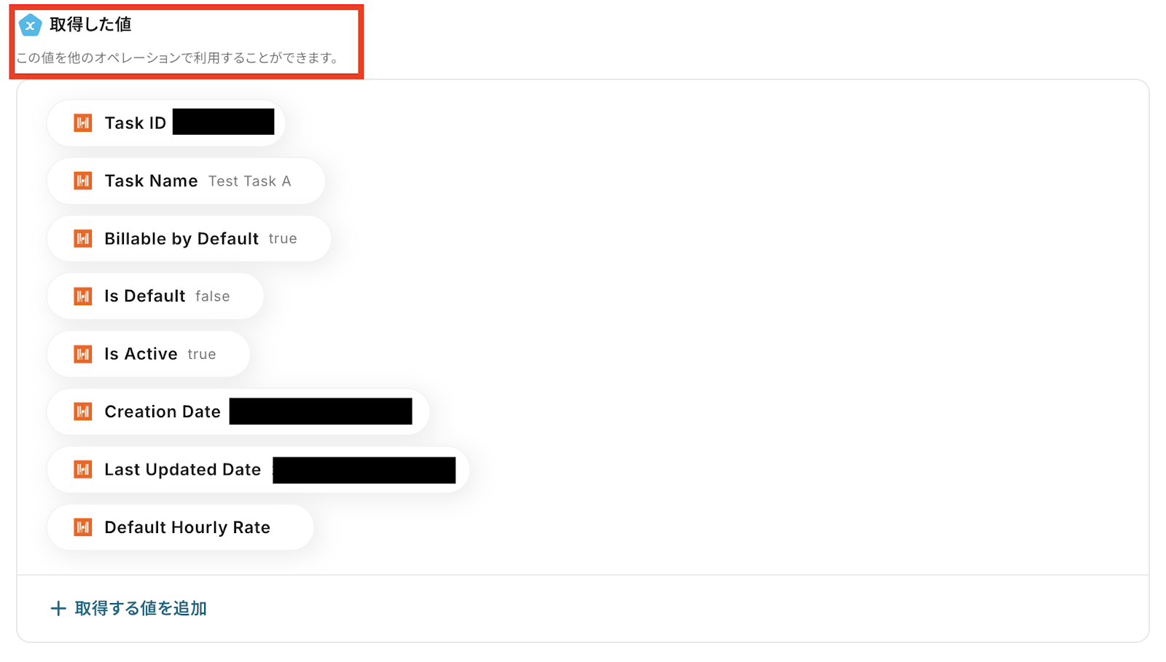Select the Task ID value chip
Image resolution: width=1166 pixels, height=662 pixels.
point(166,122)
